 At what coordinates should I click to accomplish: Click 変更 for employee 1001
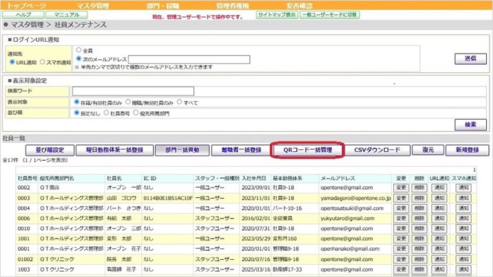pos(401,239)
